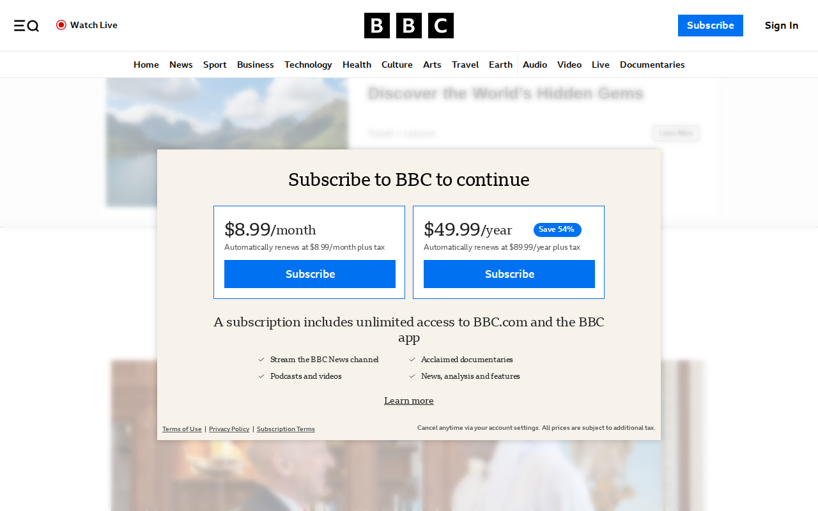Click the blurred Learn More ad button
This screenshot has height=511, width=818.
pos(676,133)
